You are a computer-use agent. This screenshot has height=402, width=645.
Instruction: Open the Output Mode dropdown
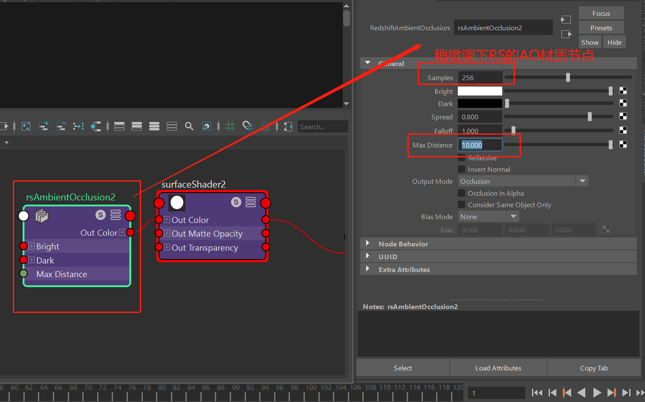(523, 181)
